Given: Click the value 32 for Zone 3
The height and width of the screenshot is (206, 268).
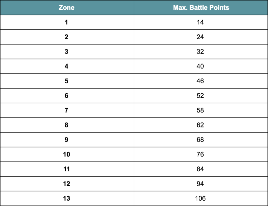Looking at the screenshot, I should [200, 51].
